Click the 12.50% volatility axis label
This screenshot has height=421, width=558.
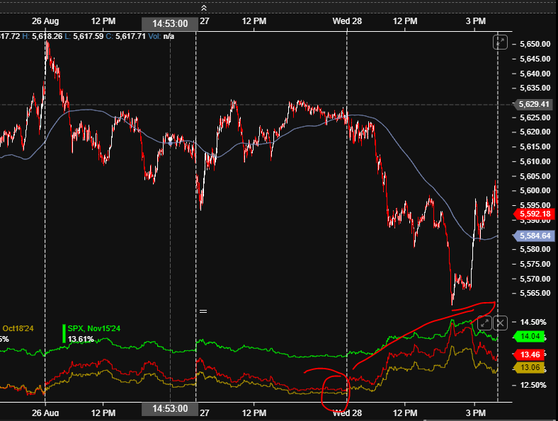tap(533, 385)
